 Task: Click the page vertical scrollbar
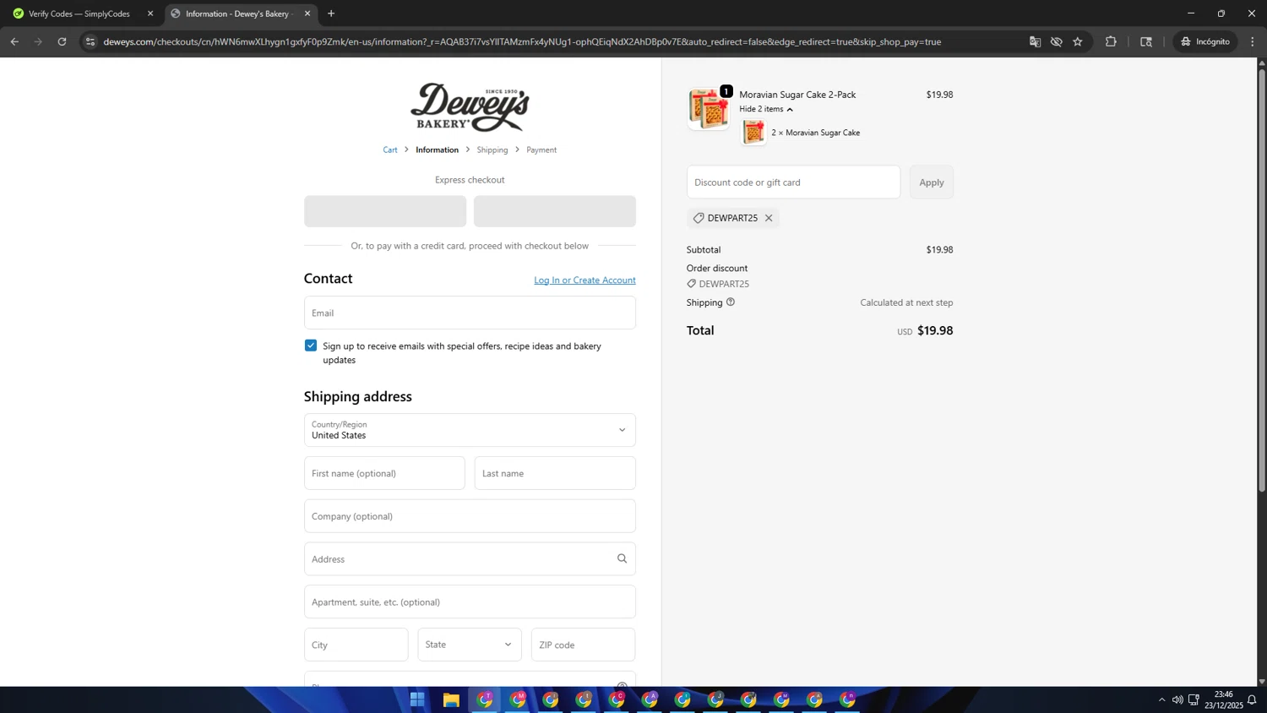[1262, 279]
